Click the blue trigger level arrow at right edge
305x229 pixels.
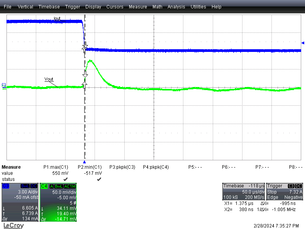[303, 43]
